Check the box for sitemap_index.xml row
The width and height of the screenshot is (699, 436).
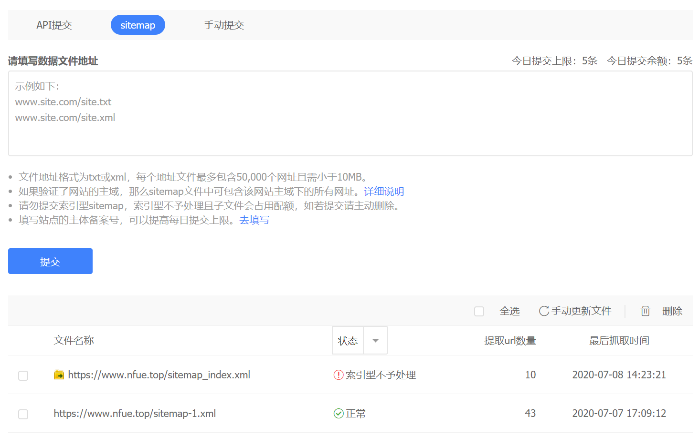click(23, 375)
